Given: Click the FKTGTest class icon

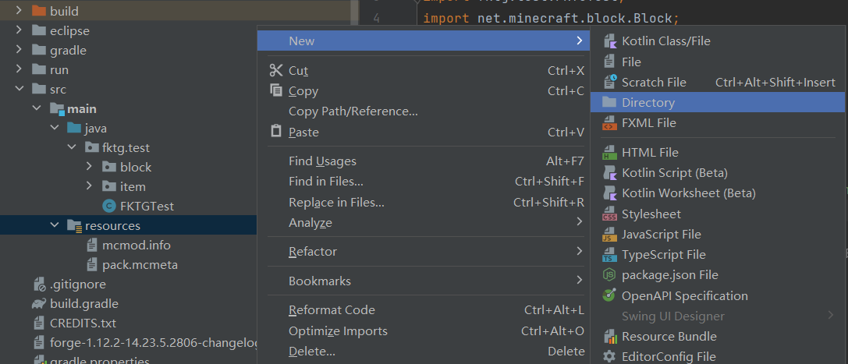Looking at the screenshot, I should (108, 207).
